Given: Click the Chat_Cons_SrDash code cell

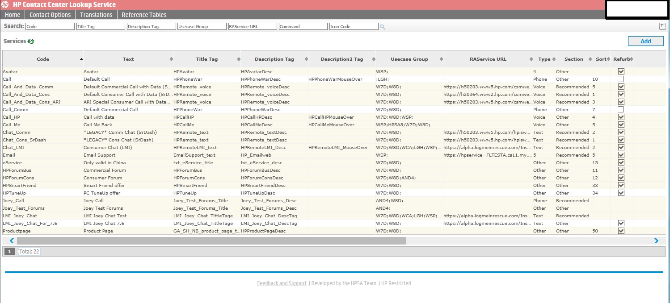Looking at the screenshot, I should (x=43, y=140).
